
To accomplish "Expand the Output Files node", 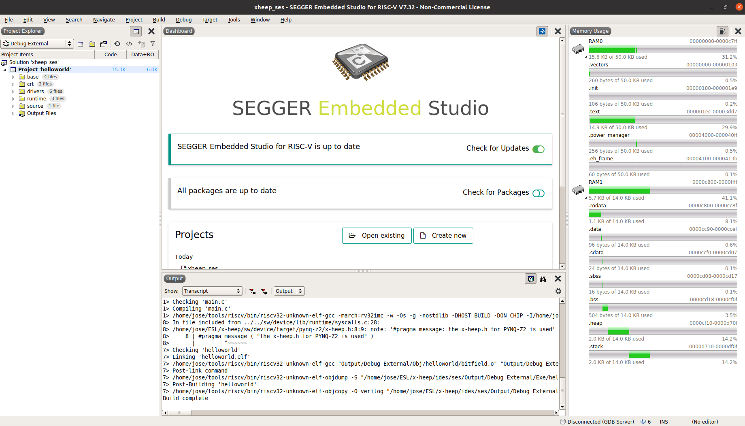I will point(13,113).
